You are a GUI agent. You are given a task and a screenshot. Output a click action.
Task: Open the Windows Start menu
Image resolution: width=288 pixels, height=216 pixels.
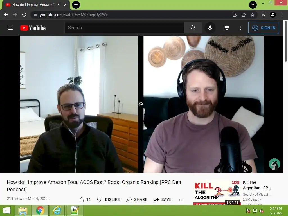coord(7,210)
